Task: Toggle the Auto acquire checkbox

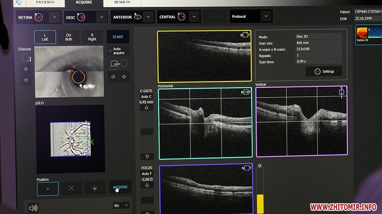Action: click(111, 51)
